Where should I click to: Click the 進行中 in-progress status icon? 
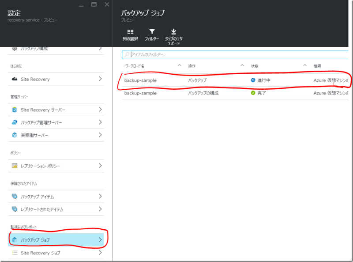(253, 80)
